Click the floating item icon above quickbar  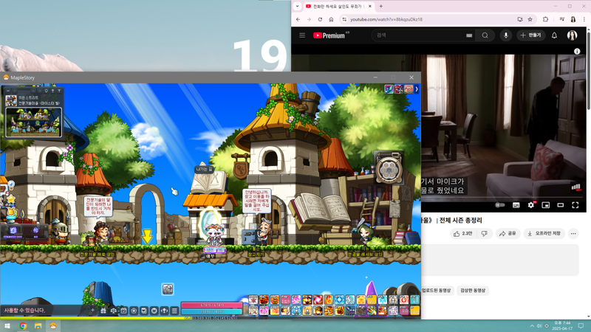pyautogui.click(x=168, y=289)
